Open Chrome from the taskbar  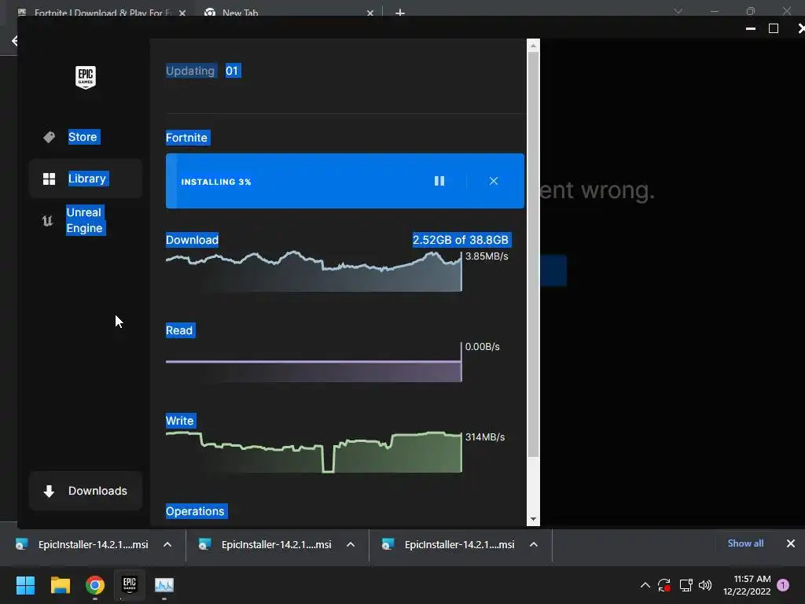click(x=95, y=585)
